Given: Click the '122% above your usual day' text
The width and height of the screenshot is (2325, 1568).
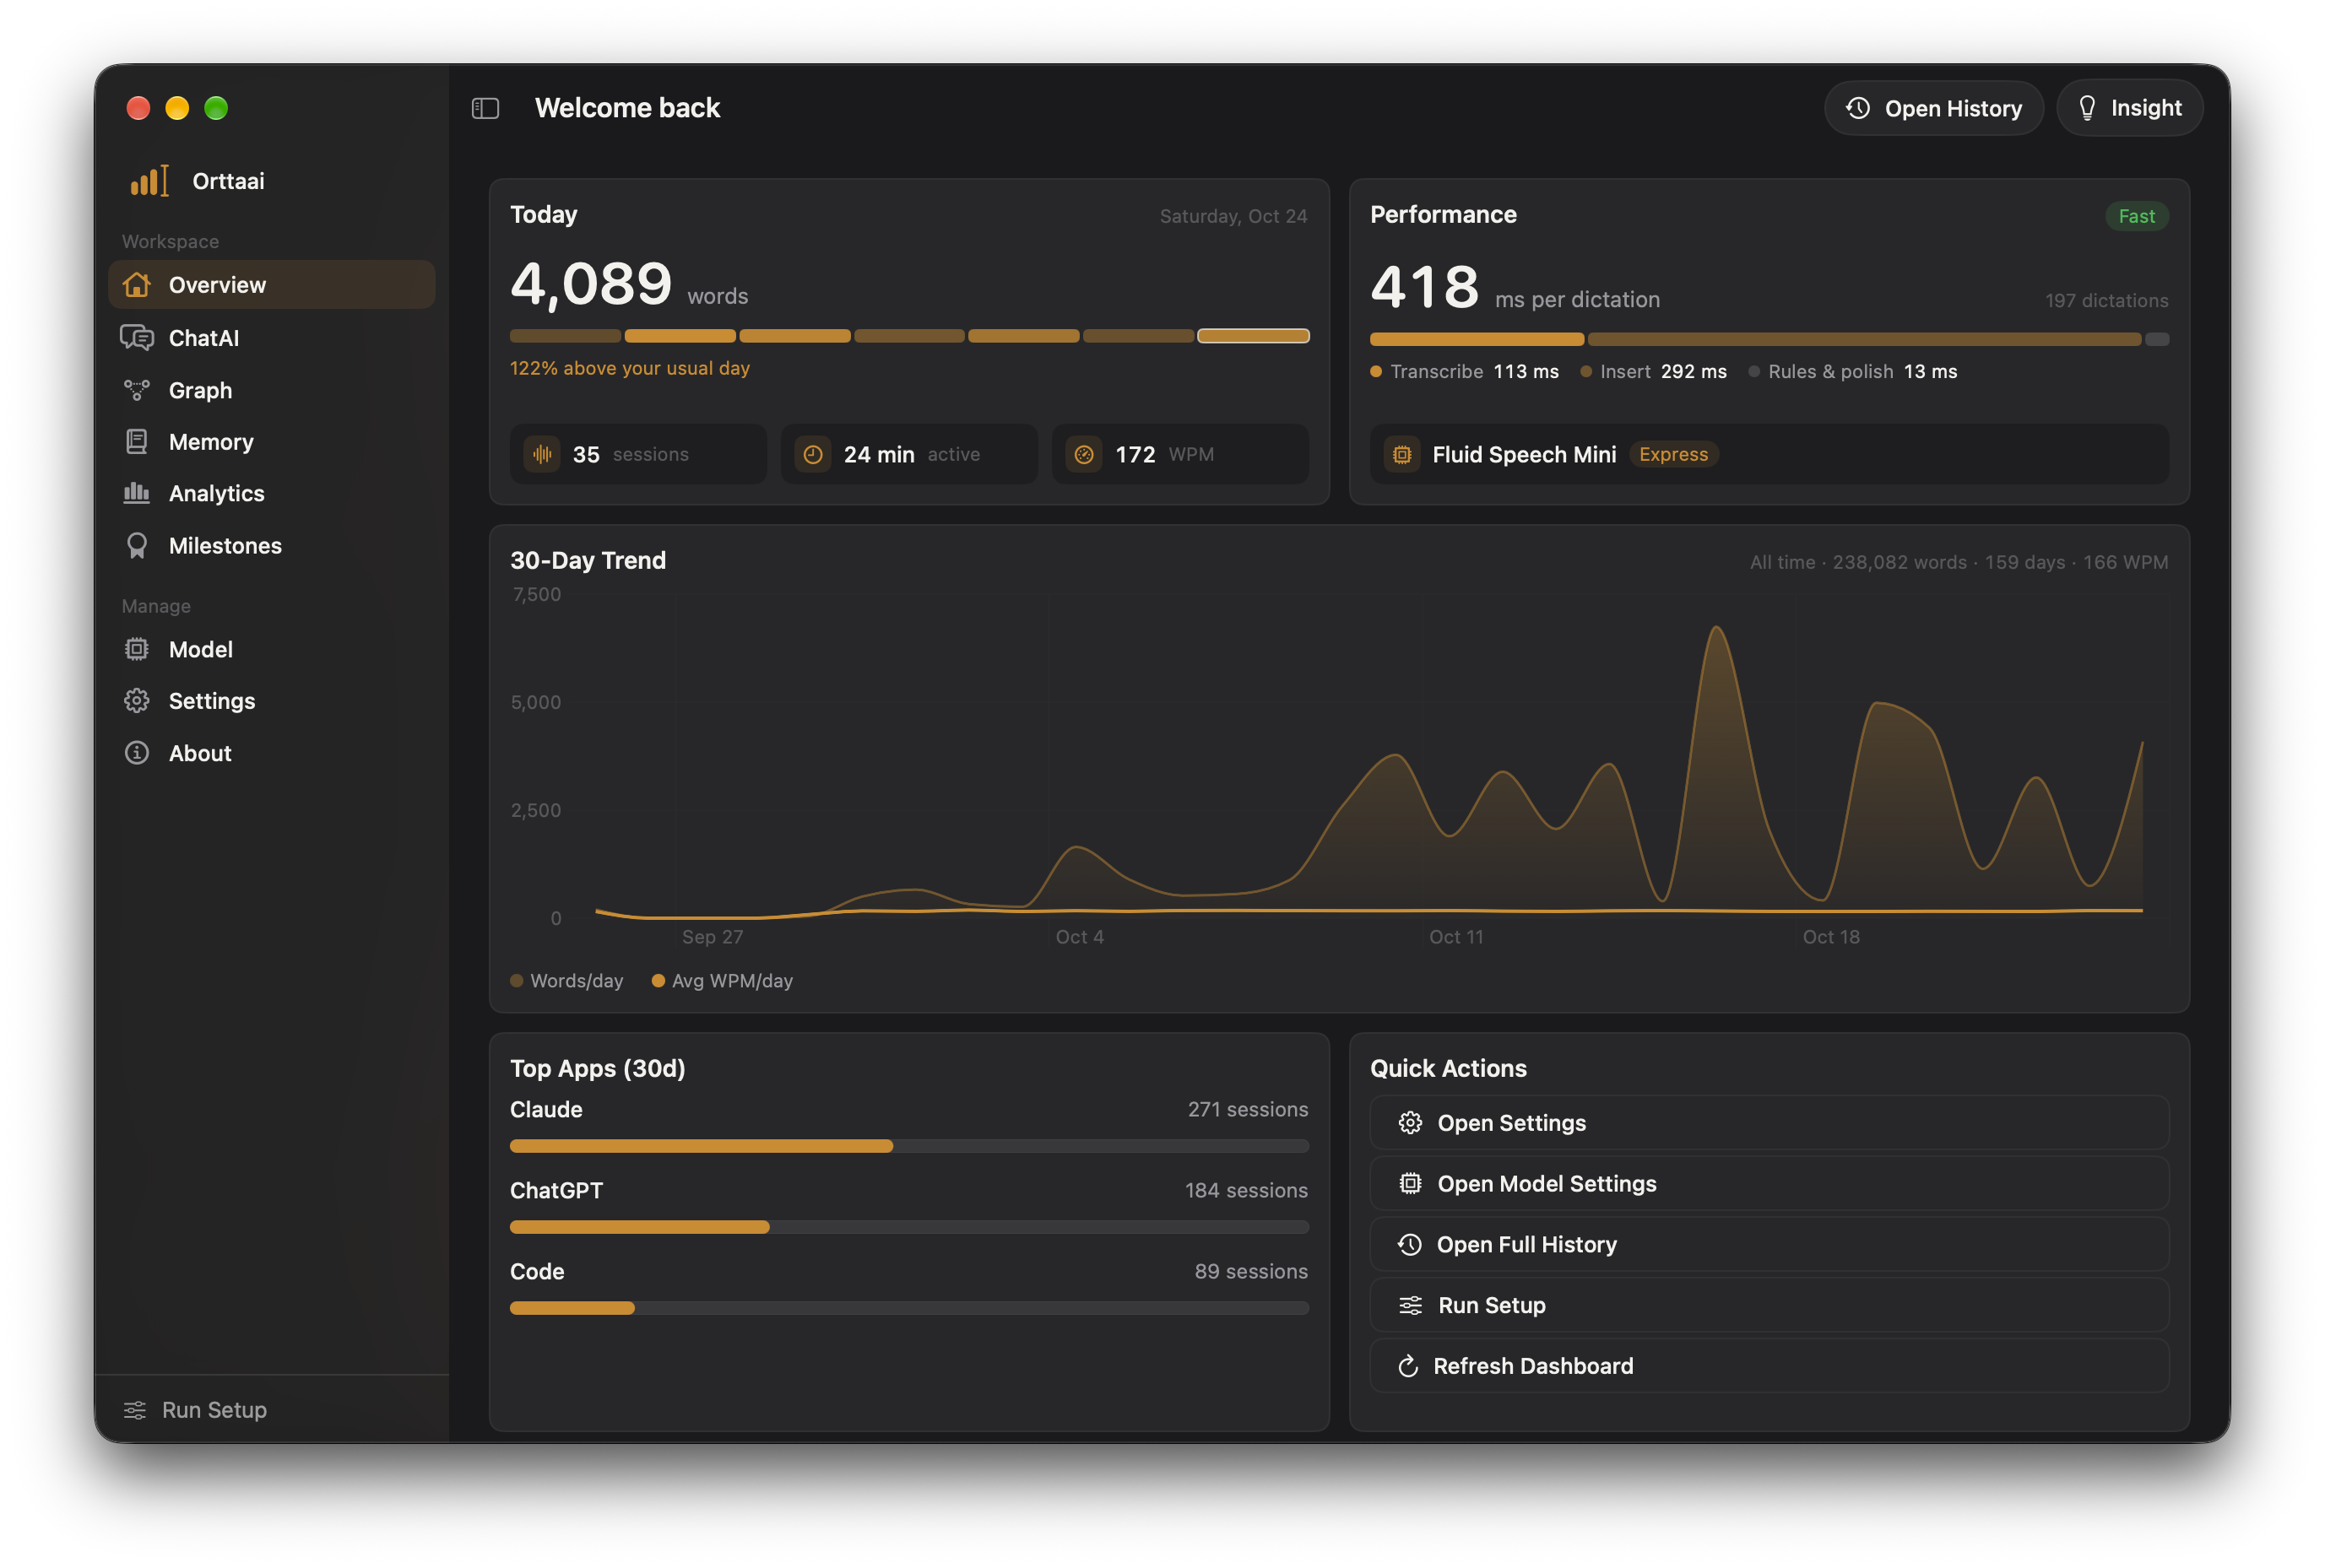Looking at the screenshot, I should pyautogui.click(x=631, y=368).
